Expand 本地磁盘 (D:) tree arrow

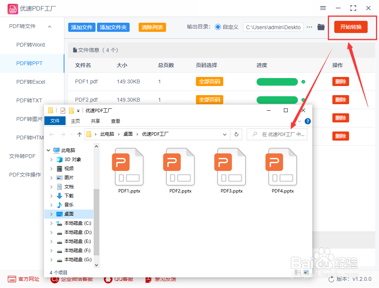[51, 232]
